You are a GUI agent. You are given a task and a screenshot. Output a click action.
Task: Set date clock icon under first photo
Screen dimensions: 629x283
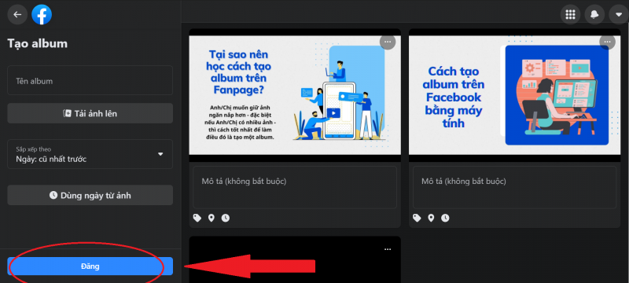click(x=226, y=218)
